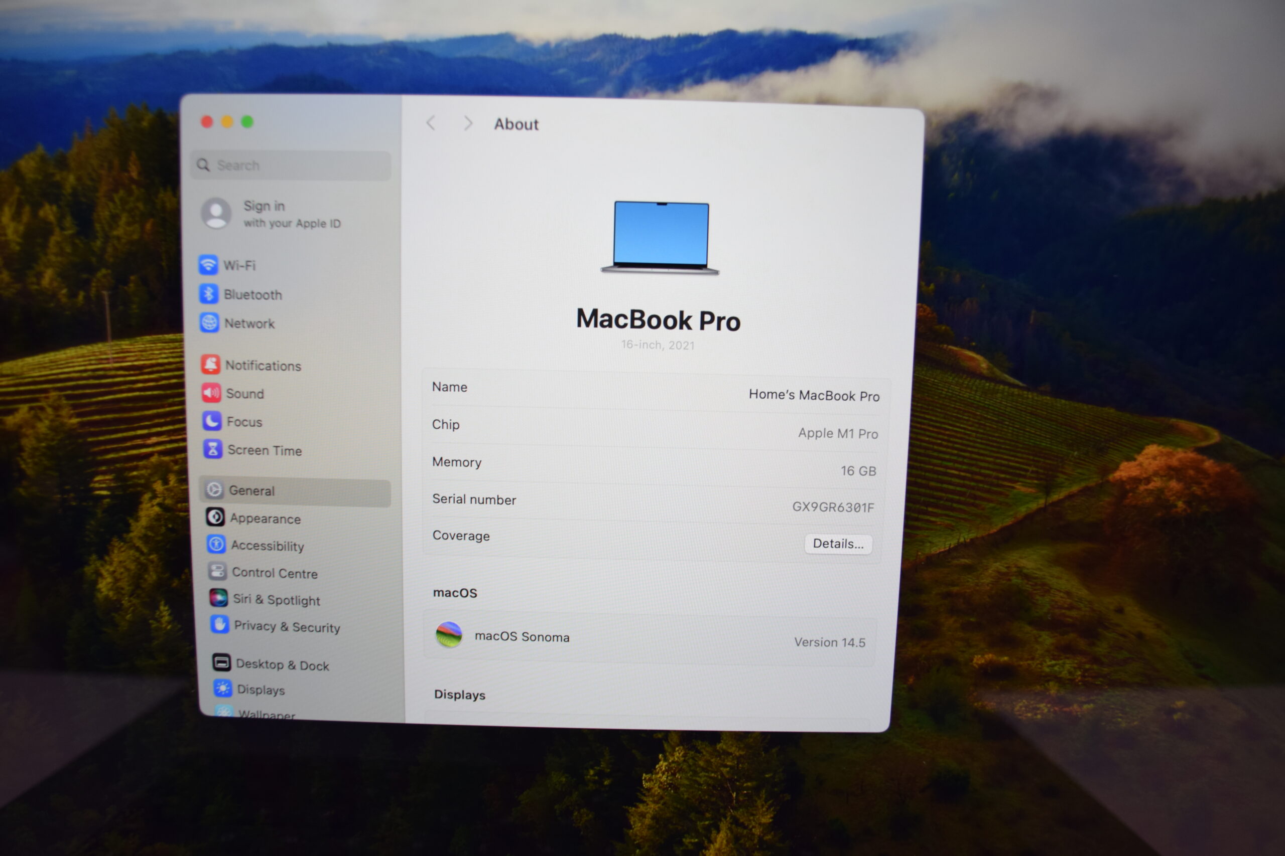Go back with the left chevron

(x=431, y=123)
